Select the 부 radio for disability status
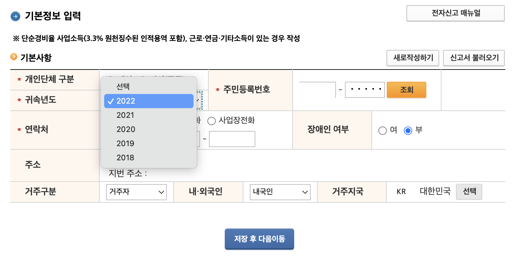Viewport: 517px width, 262px height. pos(408,131)
